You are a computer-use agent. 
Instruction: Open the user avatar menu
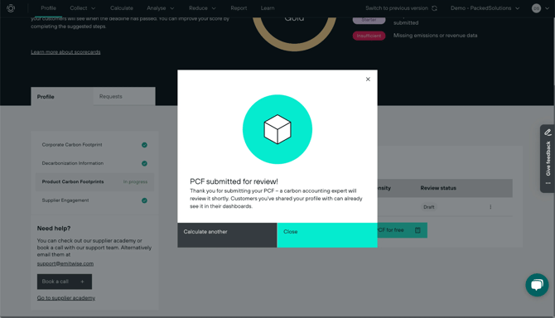tap(540, 8)
